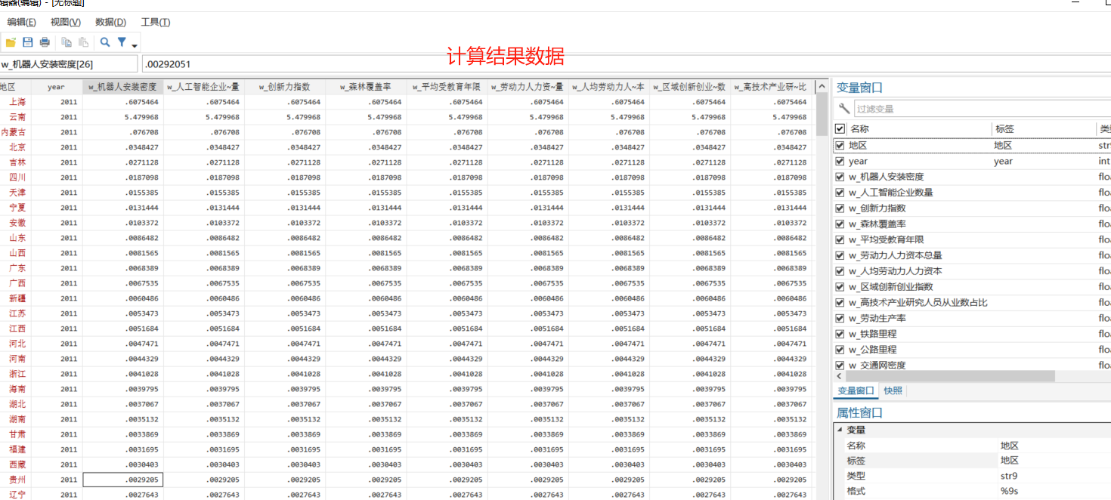Viewport: 1111px width, 500px height.
Task: Click the 内蒙古 cell in 地区 column
Action: [17, 132]
